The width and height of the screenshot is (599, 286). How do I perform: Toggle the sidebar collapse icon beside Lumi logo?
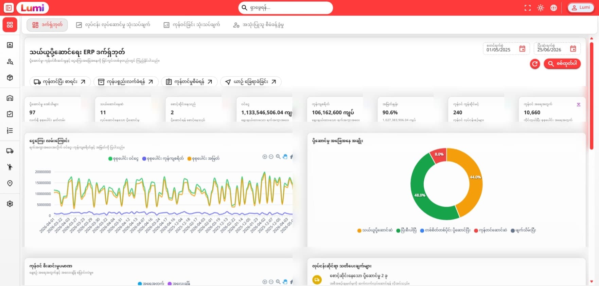coord(9,7)
